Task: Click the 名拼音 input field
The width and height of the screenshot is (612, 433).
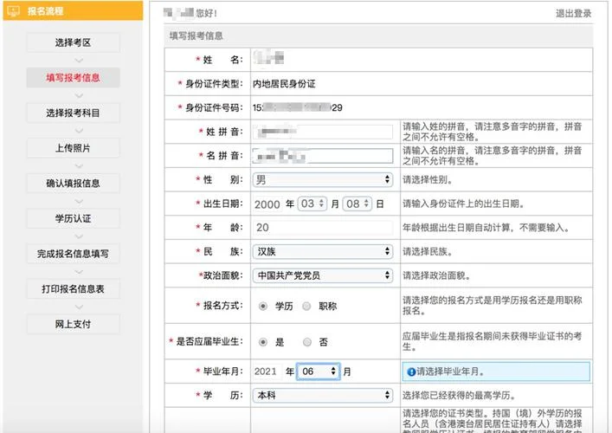Action: (x=323, y=156)
